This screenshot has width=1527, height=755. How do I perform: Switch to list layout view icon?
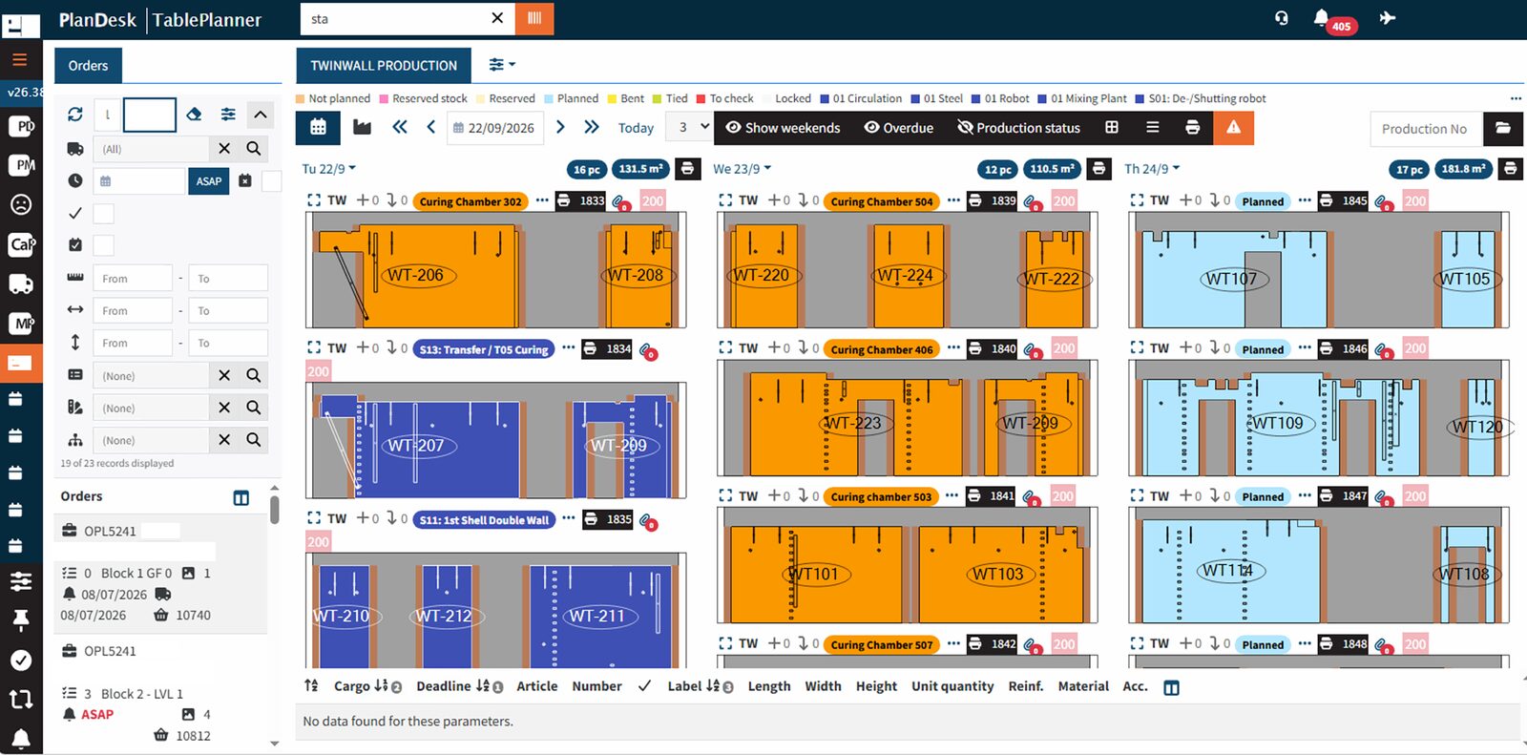1153,127
